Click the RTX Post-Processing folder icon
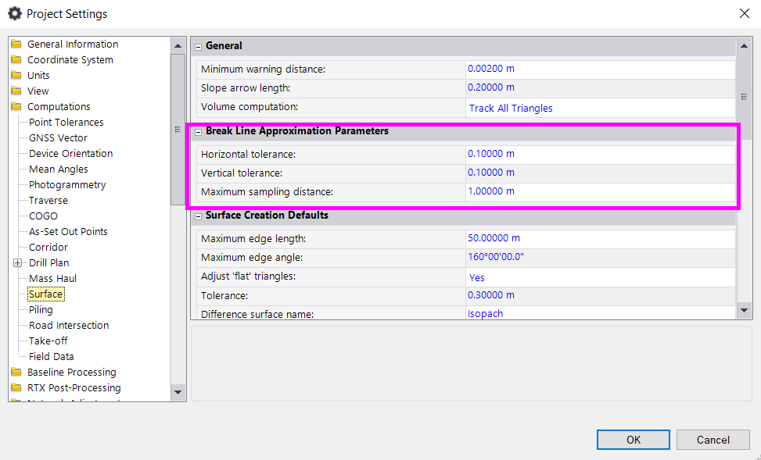761x460 pixels. pyautogui.click(x=16, y=388)
